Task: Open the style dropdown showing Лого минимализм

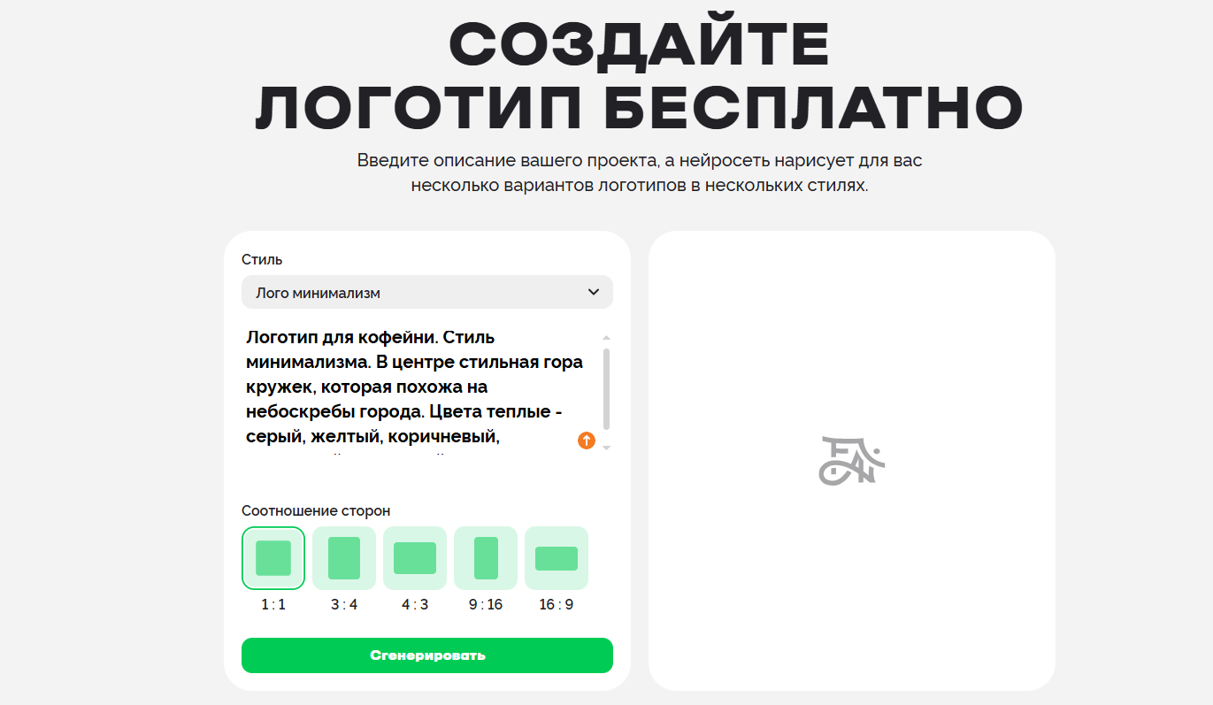Action: click(x=426, y=292)
